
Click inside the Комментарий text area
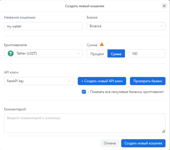[85, 123]
